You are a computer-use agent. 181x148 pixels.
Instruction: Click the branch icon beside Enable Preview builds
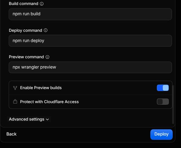point(15,88)
